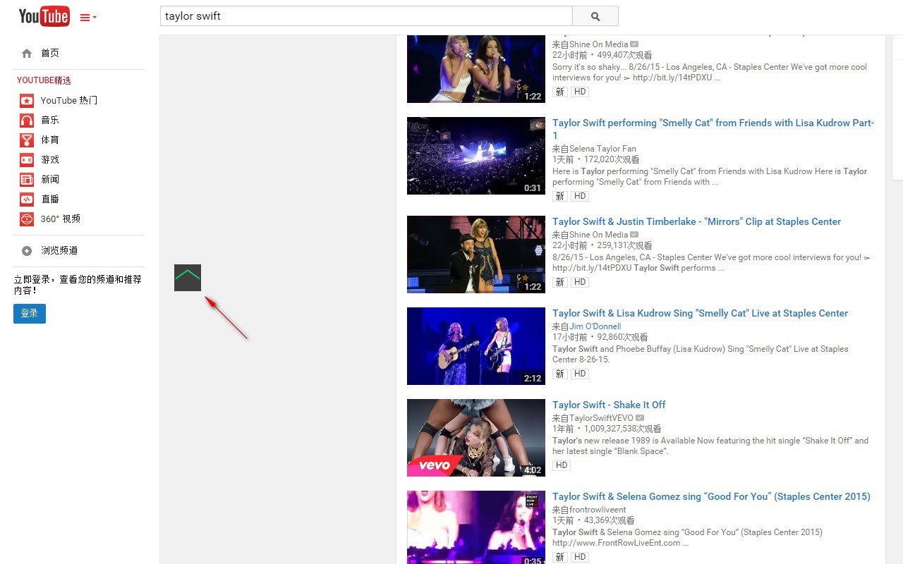Open the guide menu next to the logo

click(88, 18)
